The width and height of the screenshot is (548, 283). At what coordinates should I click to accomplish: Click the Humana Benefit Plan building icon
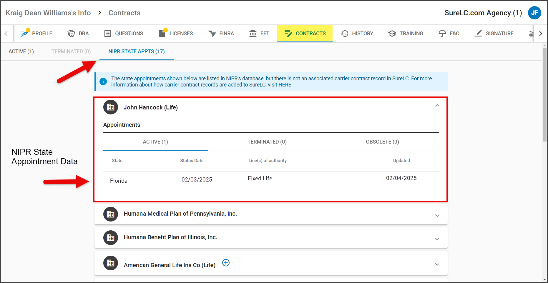pyautogui.click(x=111, y=238)
